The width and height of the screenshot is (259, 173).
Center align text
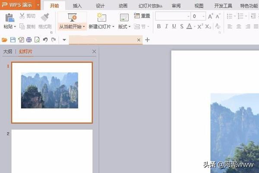239,26
